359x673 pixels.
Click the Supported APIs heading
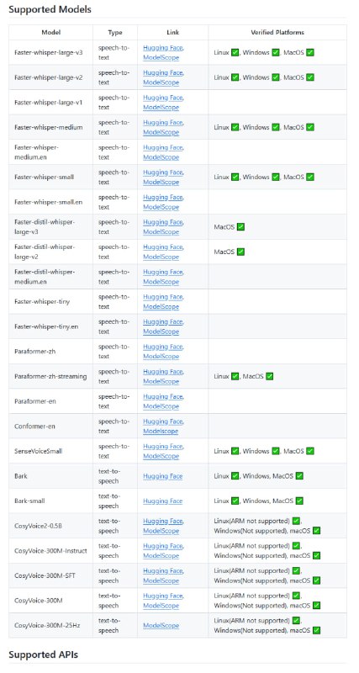[43, 655]
